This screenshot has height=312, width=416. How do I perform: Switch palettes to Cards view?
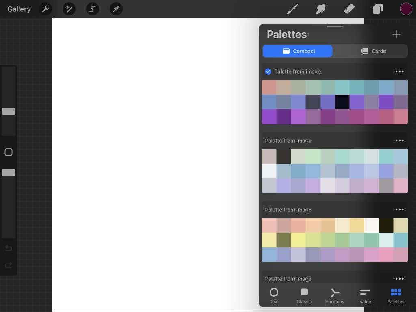[373, 51]
